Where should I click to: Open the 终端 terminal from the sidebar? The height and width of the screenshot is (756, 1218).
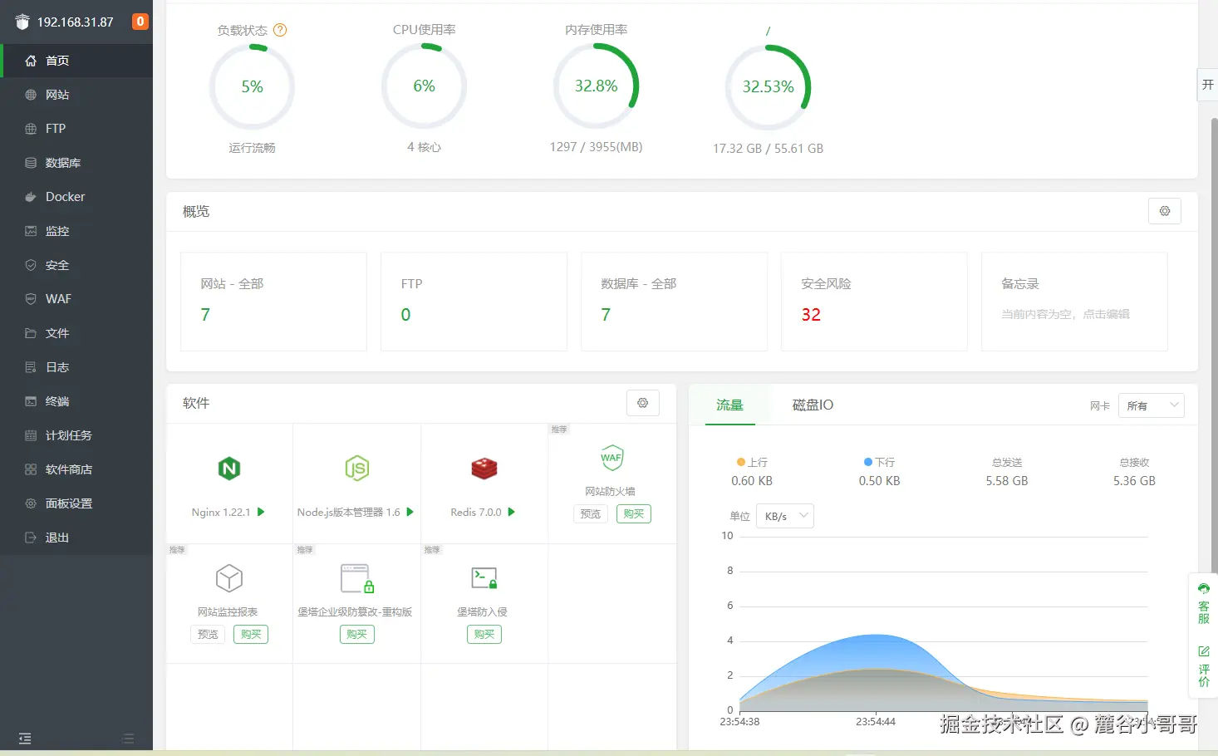click(x=56, y=400)
